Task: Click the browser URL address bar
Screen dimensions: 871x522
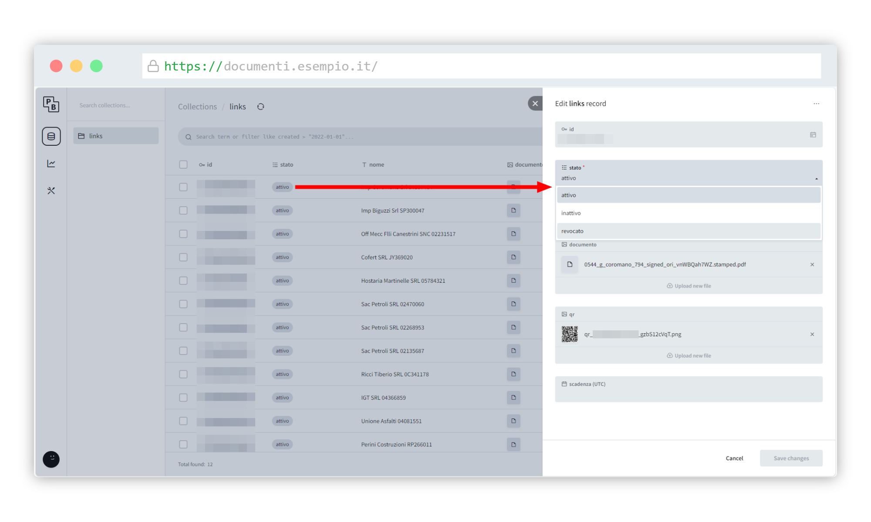Action: pos(481,66)
